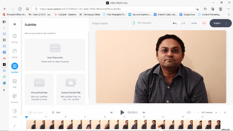Image resolution: width=233 pixels, height=131 pixels.
Task: Redo the last undone action
Action: 183,23
